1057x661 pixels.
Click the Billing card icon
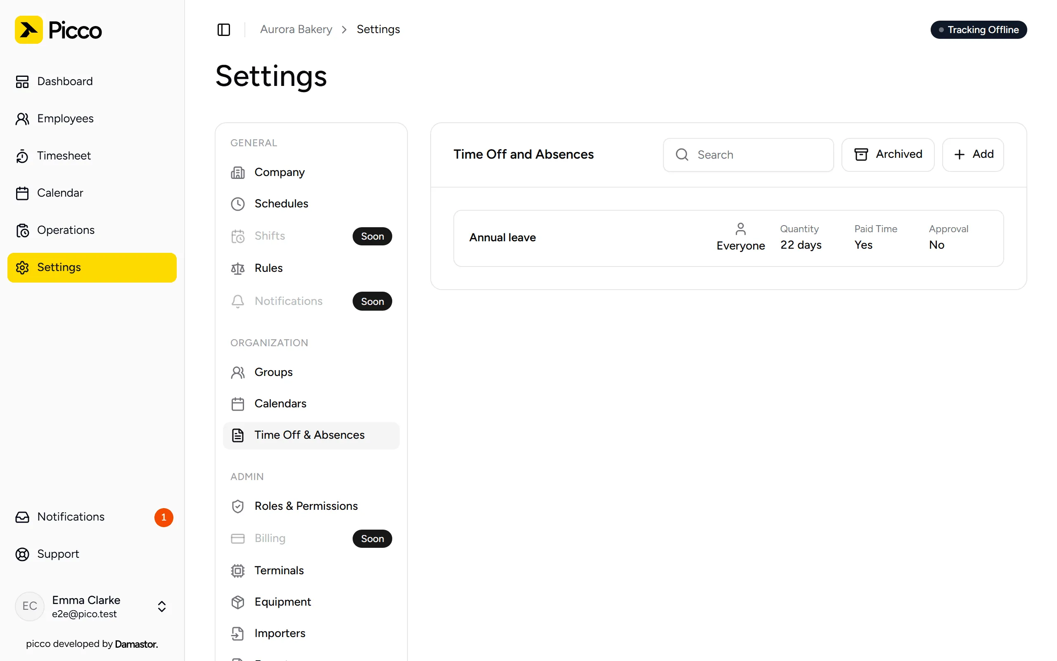coord(237,539)
